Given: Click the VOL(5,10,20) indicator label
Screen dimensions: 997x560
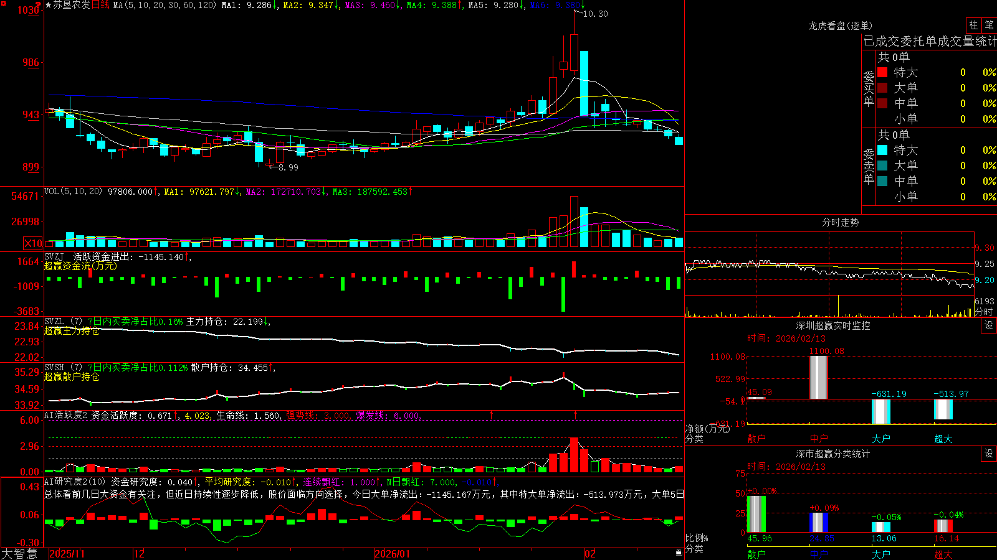Looking at the screenshot, I should point(73,192).
